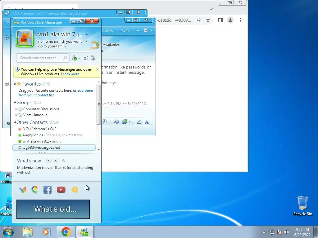Toggle Chrome's side panel icon
Image resolution: width=318 pixels, height=238 pixels.
tap(220, 20)
